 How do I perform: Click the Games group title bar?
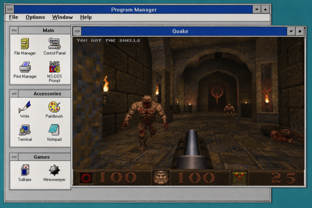tap(44, 157)
